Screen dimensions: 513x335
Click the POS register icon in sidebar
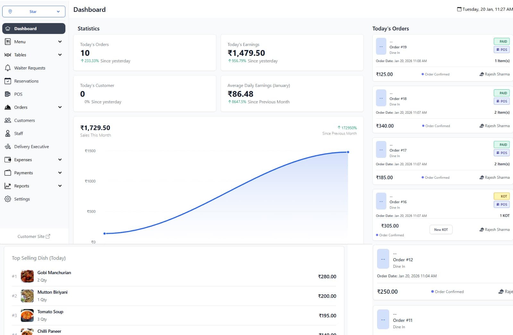click(8, 94)
